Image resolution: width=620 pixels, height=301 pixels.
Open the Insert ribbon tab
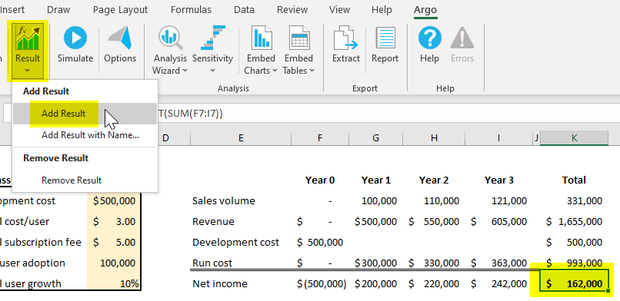[x=12, y=10]
